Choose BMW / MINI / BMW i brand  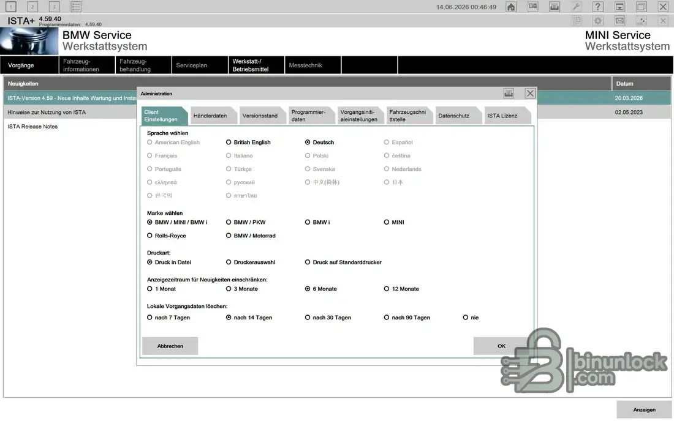pos(177,222)
